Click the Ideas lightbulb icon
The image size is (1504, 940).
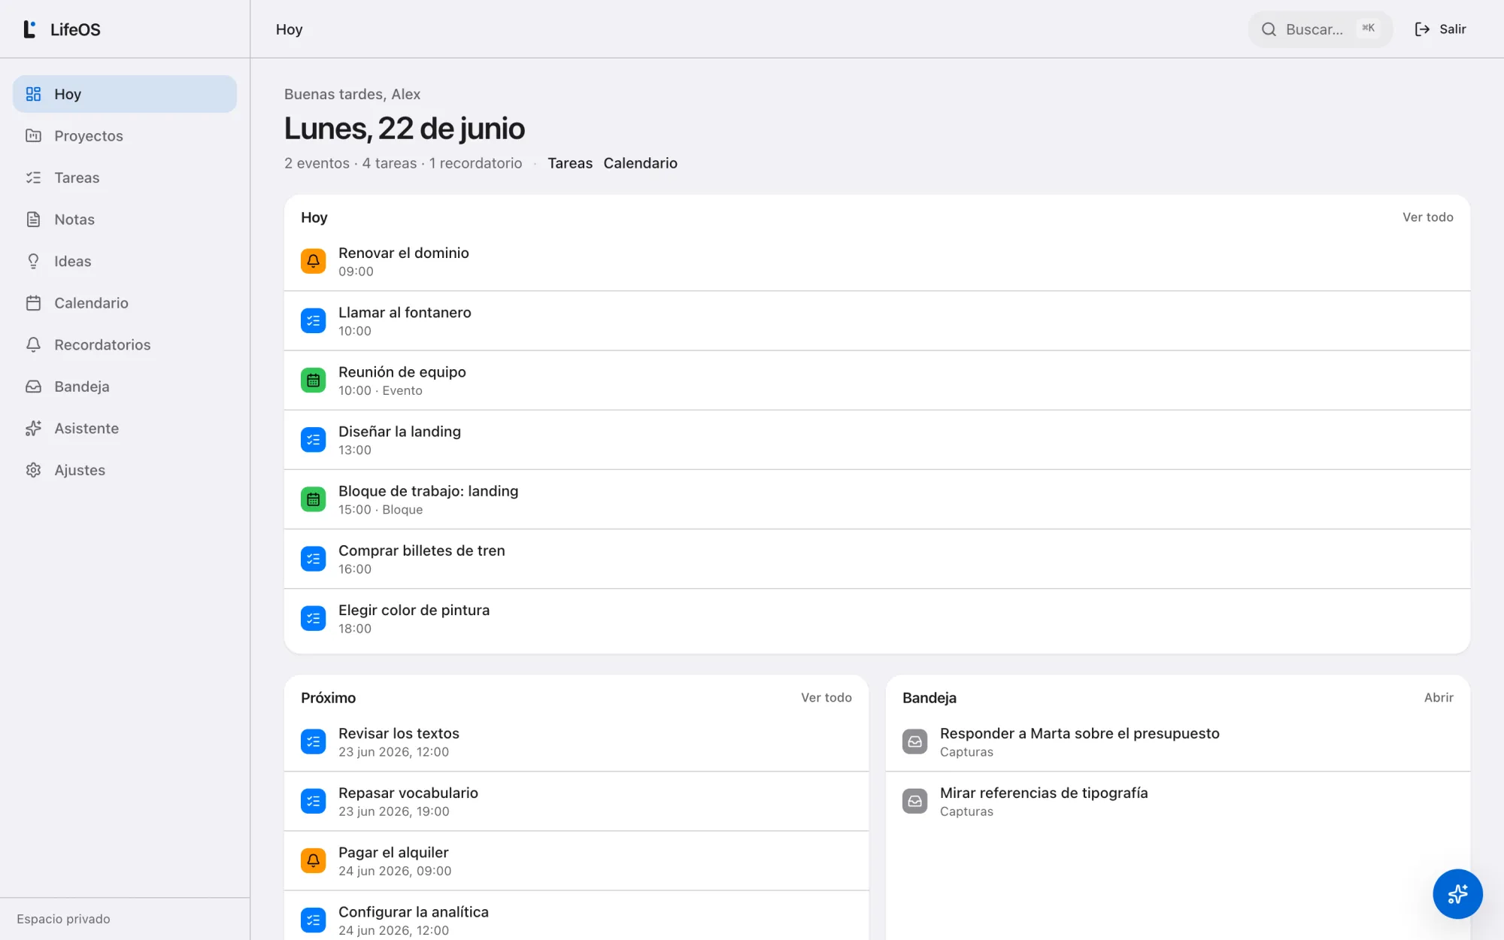click(x=33, y=261)
